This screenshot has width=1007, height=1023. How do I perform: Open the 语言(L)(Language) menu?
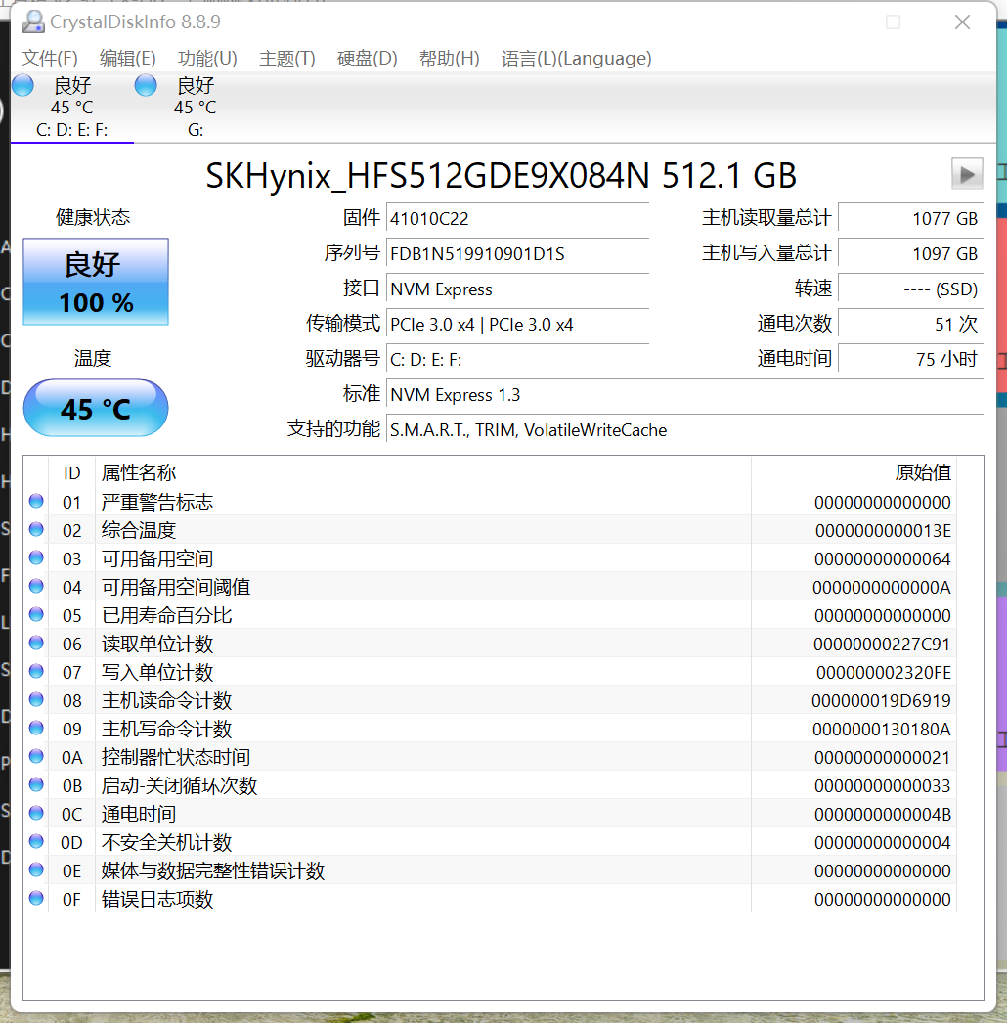pos(577,59)
